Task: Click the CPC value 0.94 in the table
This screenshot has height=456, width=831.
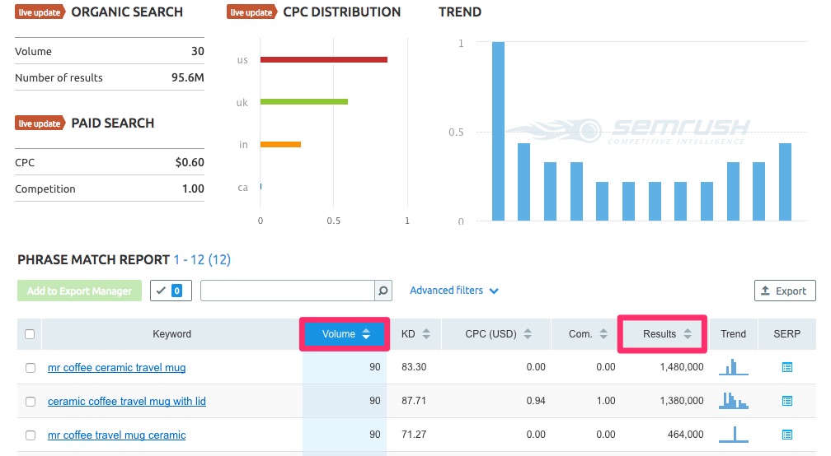Action: pos(536,401)
